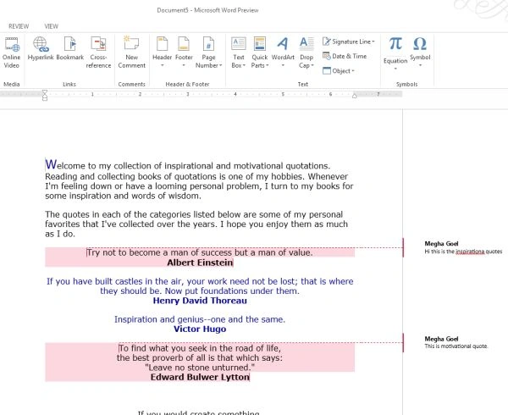Open the Header page icon
The width and height of the screenshot is (508, 415).
[162, 44]
